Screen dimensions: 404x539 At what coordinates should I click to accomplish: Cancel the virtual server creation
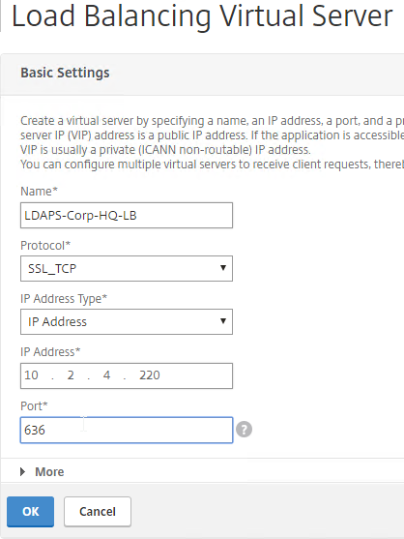pos(98,512)
